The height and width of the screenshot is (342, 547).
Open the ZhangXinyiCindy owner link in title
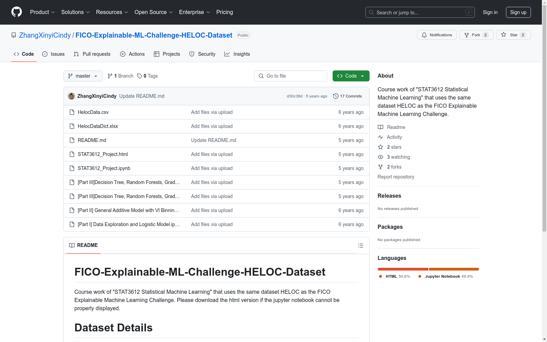point(45,35)
